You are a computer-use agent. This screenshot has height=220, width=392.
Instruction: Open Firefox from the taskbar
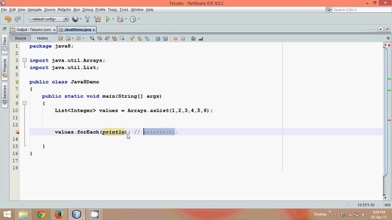coord(59,215)
